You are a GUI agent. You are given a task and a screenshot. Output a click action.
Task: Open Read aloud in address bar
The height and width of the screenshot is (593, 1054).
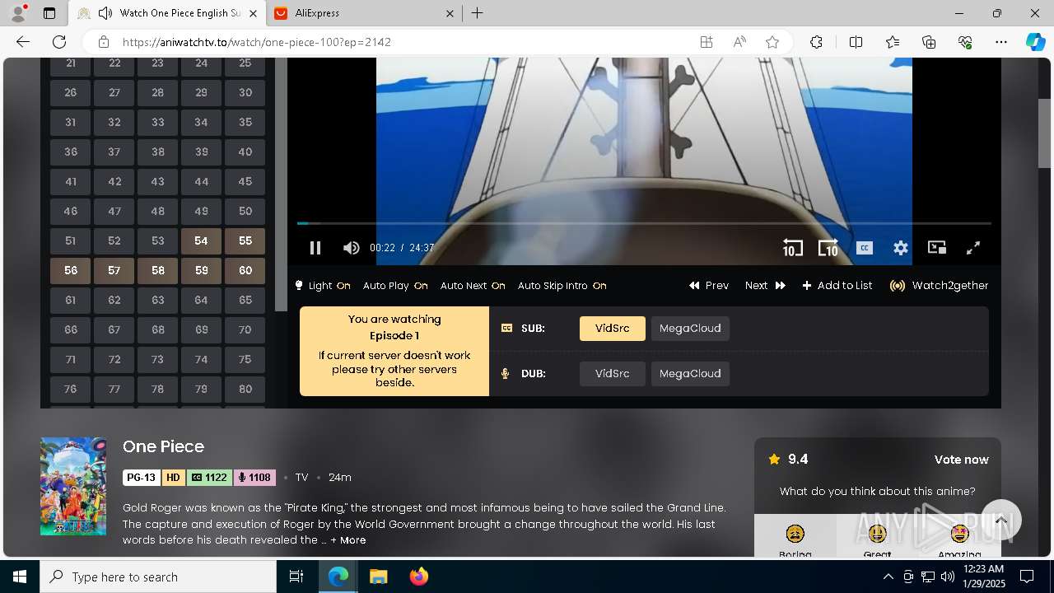[x=739, y=42]
